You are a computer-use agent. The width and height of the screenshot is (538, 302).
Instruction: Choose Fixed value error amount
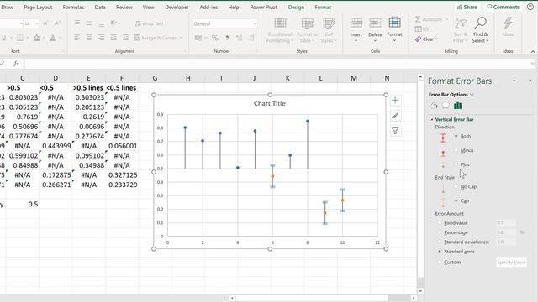440,223
